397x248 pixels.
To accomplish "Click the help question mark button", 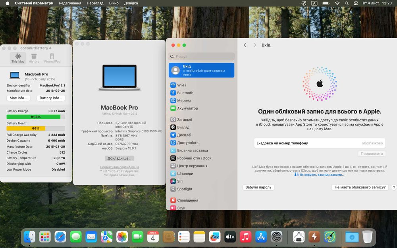I will point(394,187).
